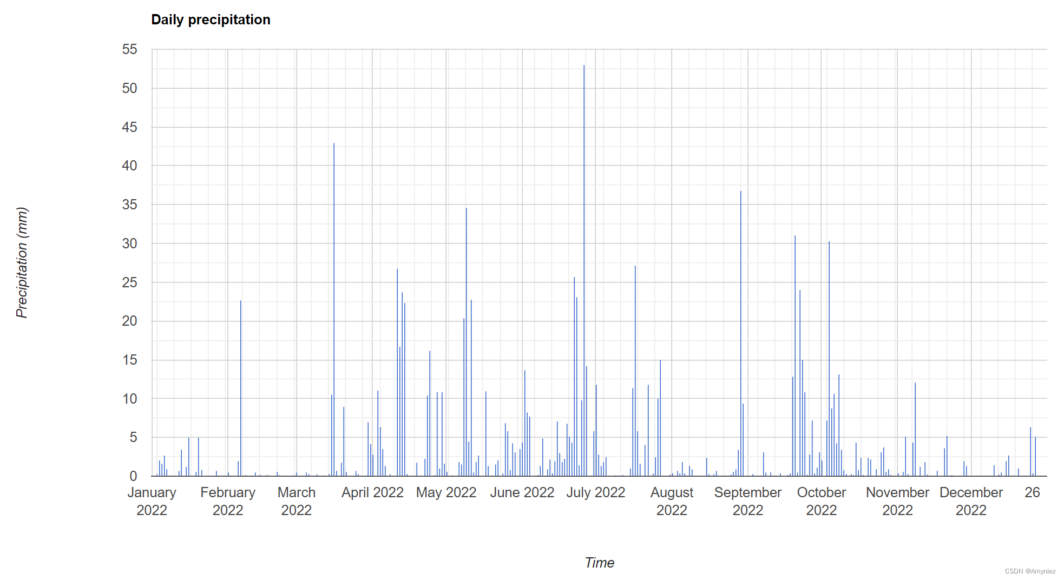
Task: Click the y-axis value 50
Action: click(130, 88)
